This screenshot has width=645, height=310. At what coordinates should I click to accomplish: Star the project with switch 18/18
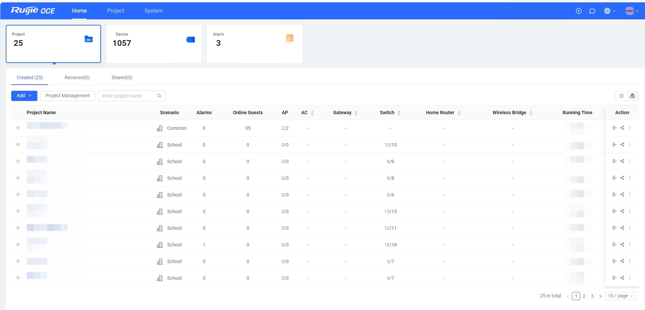point(18,244)
